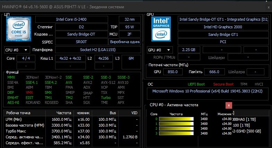Click the Intel HD Graphics 2000 field
The image size is (272, 148).
click(x=223, y=27)
